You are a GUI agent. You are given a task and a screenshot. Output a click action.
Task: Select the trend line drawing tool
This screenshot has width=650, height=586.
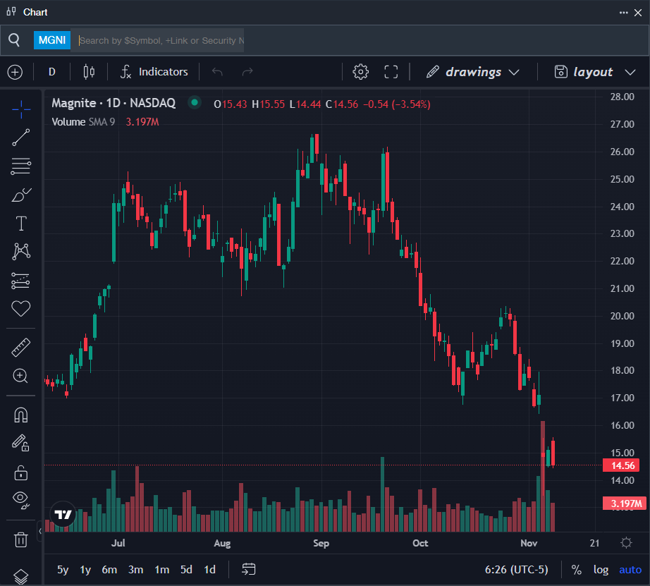(21, 138)
